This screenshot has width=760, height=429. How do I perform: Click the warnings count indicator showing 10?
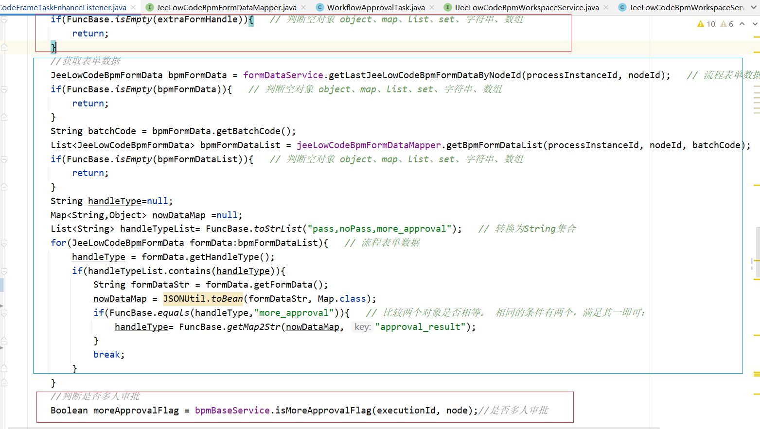(706, 24)
